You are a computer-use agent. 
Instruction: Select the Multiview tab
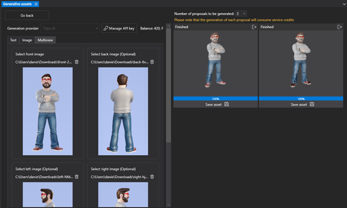click(45, 40)
